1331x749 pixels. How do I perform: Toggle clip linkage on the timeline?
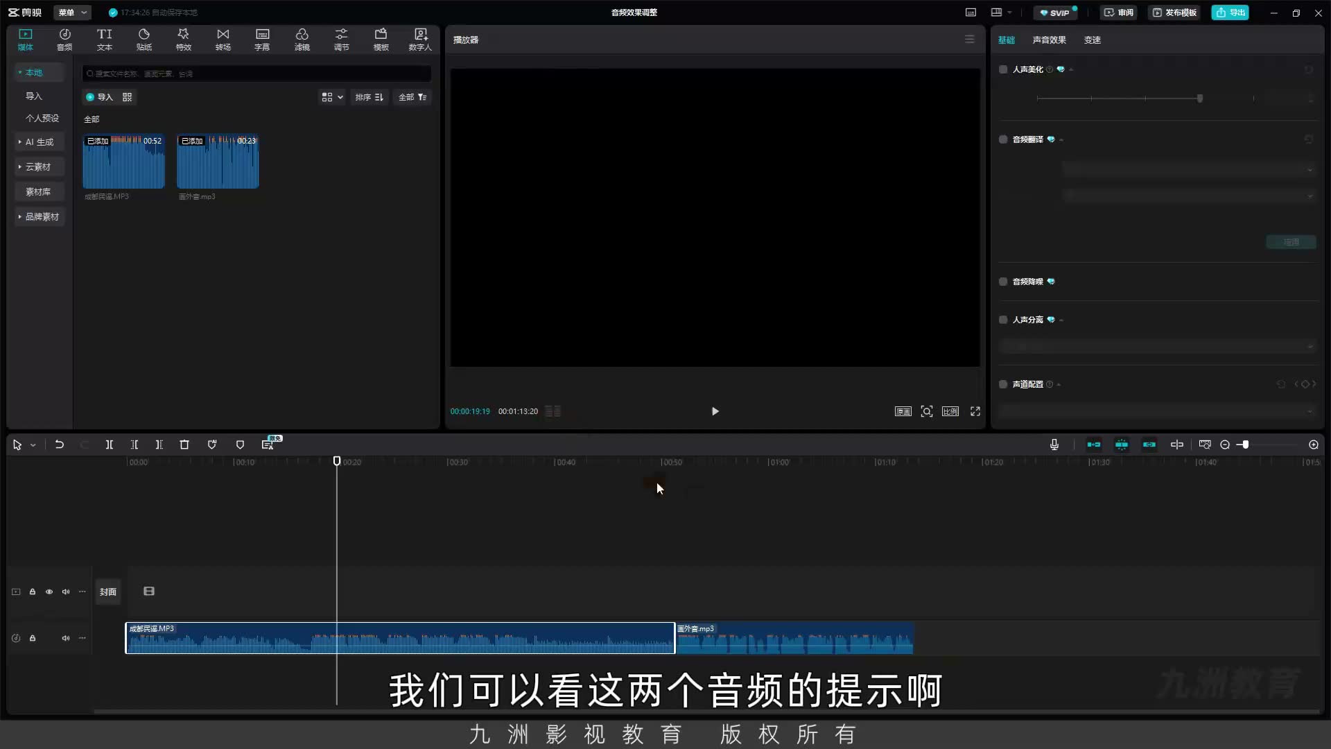pyautogui.click(x=1149, y=445)
